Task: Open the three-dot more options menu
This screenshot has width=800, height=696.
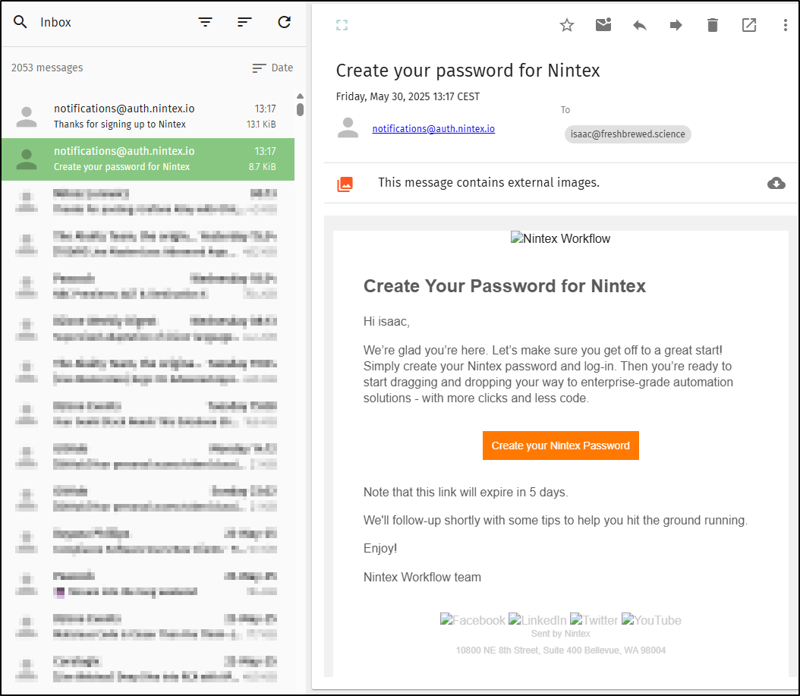Action: coord(786,25)
